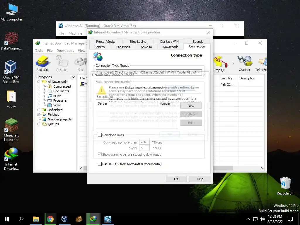Open taskbar search magnifier
Image resolution: width=300 pixels, height=225 pixels.
coord(21,219)
